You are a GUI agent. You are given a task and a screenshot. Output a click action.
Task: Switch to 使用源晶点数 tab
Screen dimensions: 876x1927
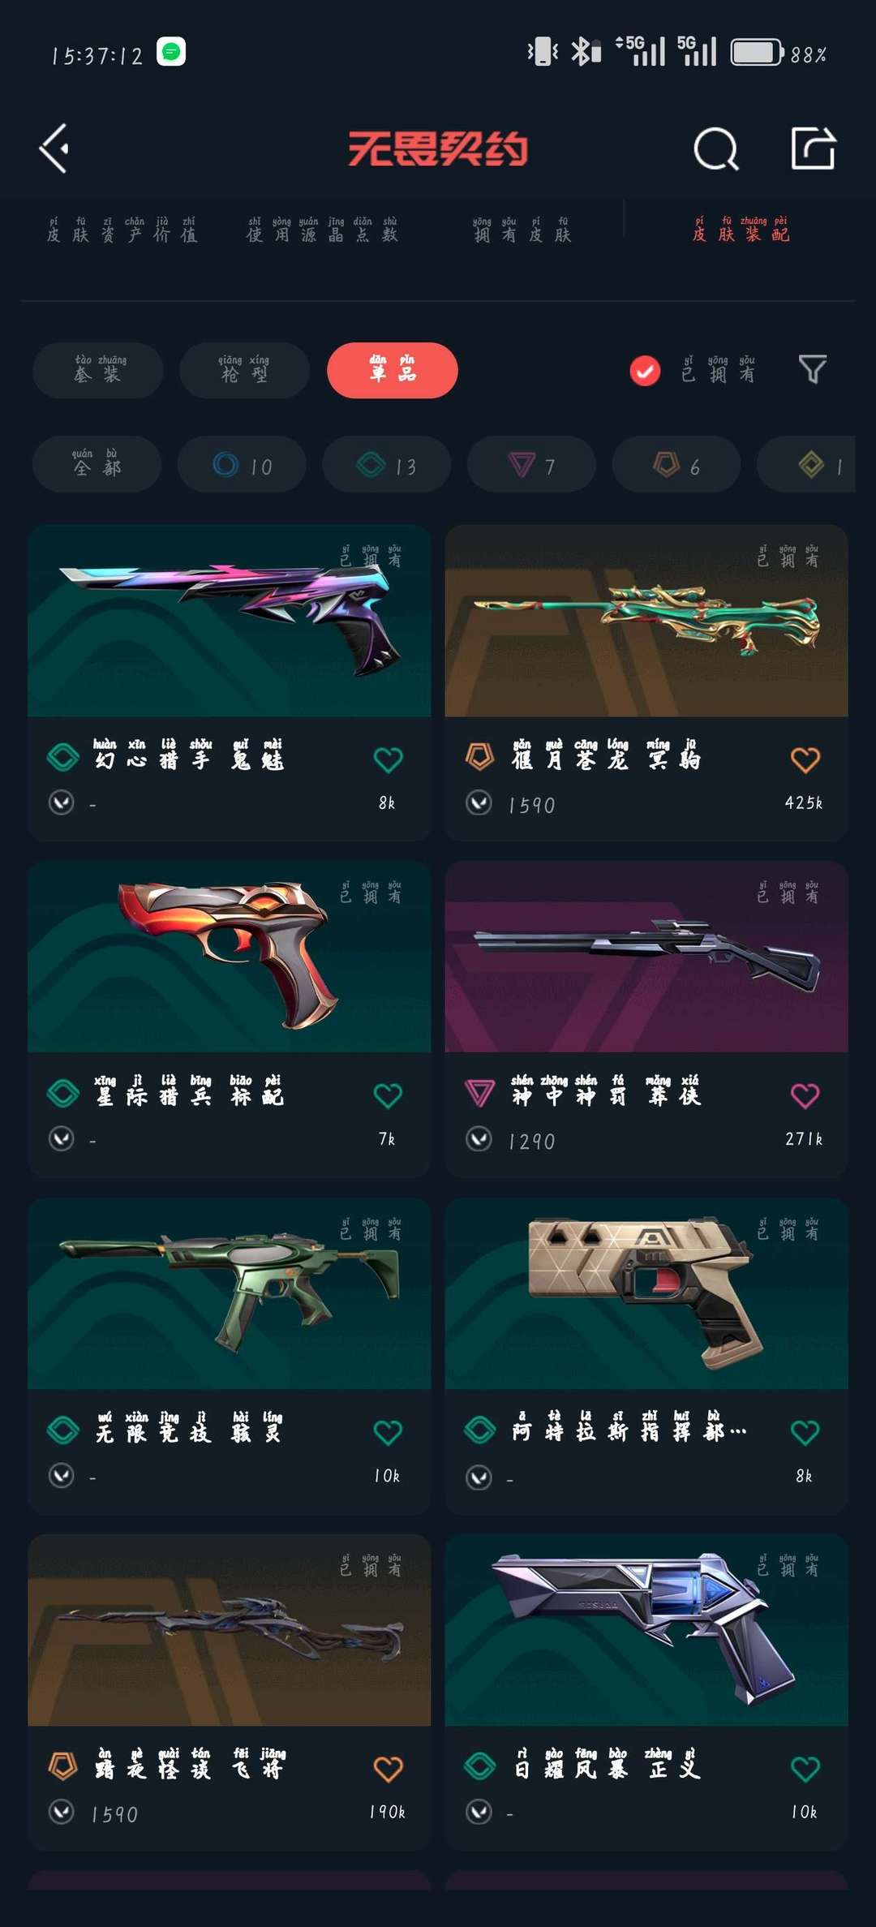coord(322,230)
